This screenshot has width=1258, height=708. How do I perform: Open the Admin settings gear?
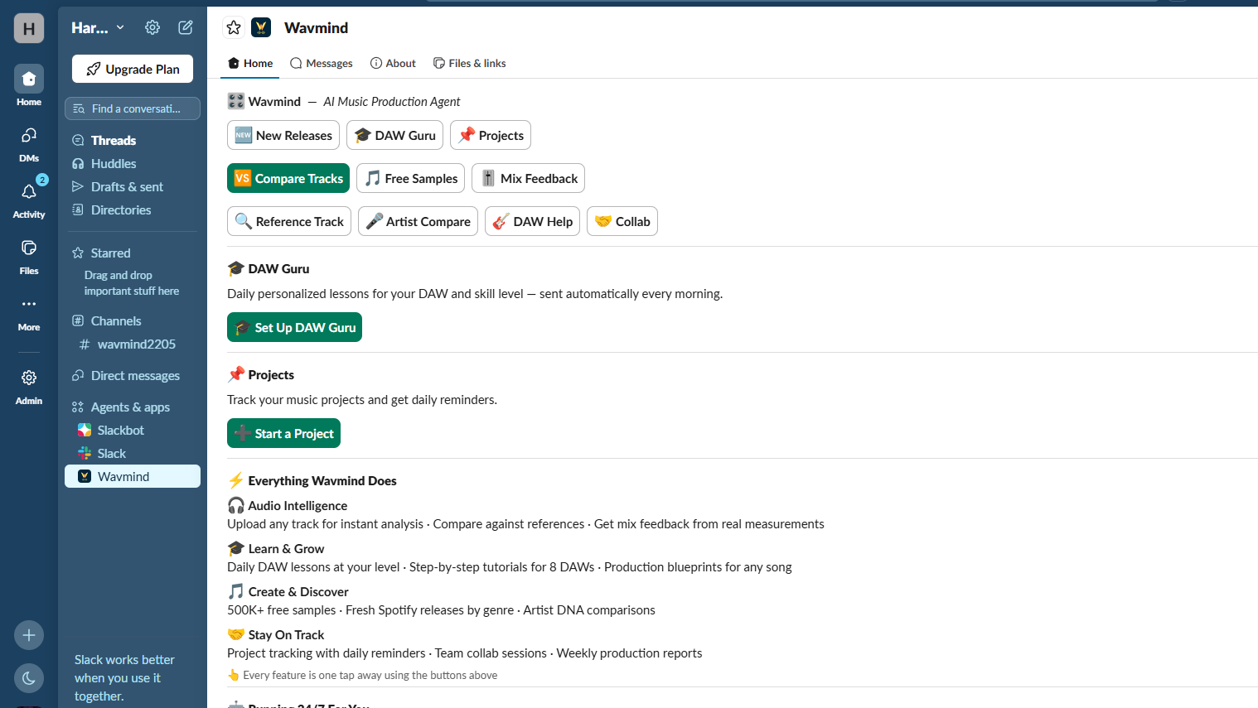tap(29, 386)
